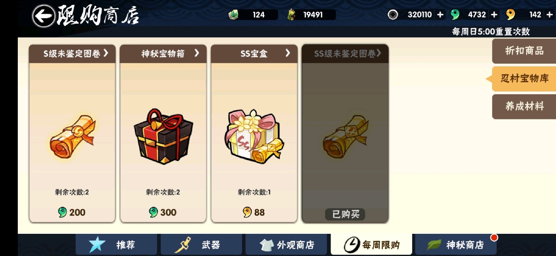The width and height of the screenshot is (556, 256).
Task: Expand SS宝盒 details chevron
Action: 288,53
